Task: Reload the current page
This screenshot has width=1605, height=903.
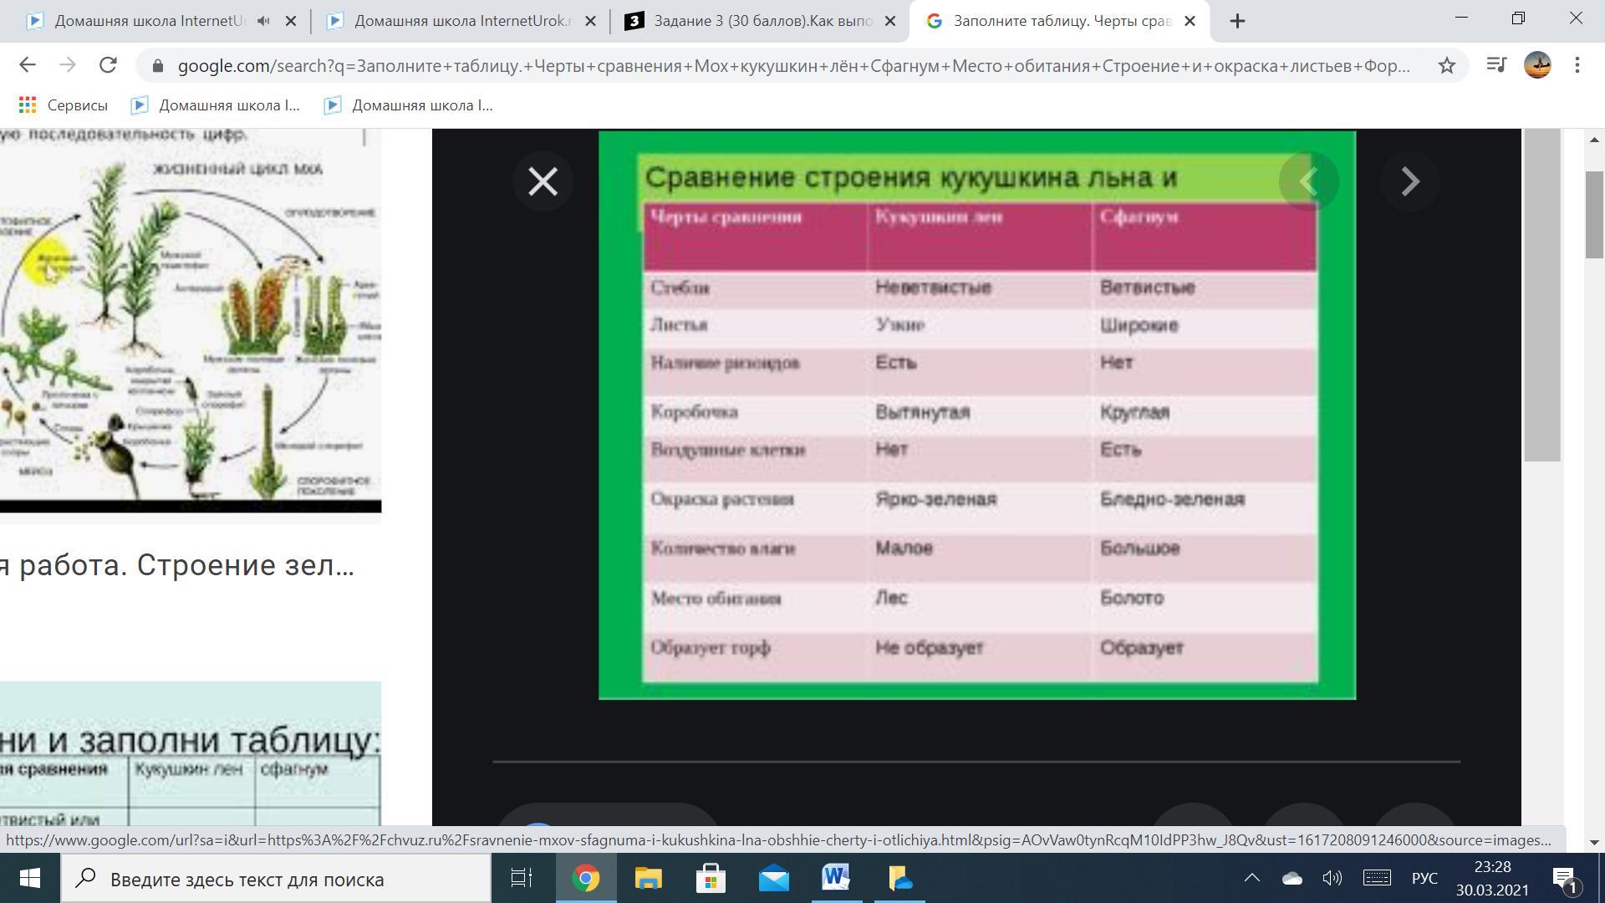Action: tap(108, 65)
